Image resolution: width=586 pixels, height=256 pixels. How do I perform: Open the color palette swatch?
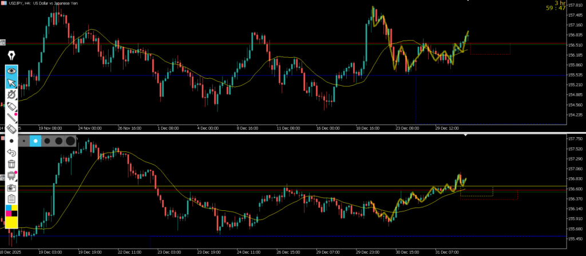(11, 210)
